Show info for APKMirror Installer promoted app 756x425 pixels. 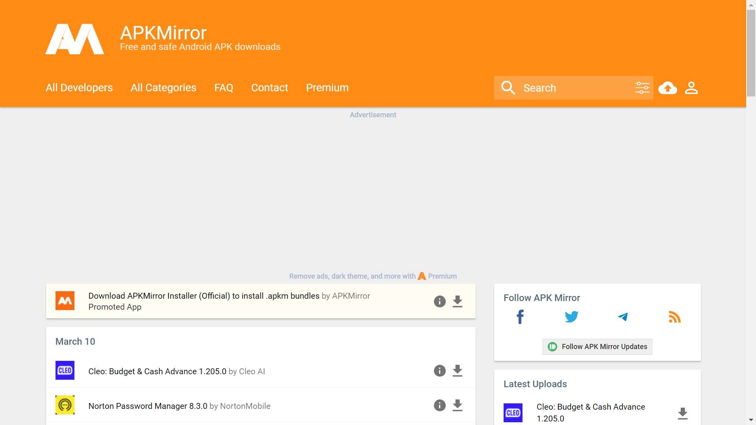point(439,301)
